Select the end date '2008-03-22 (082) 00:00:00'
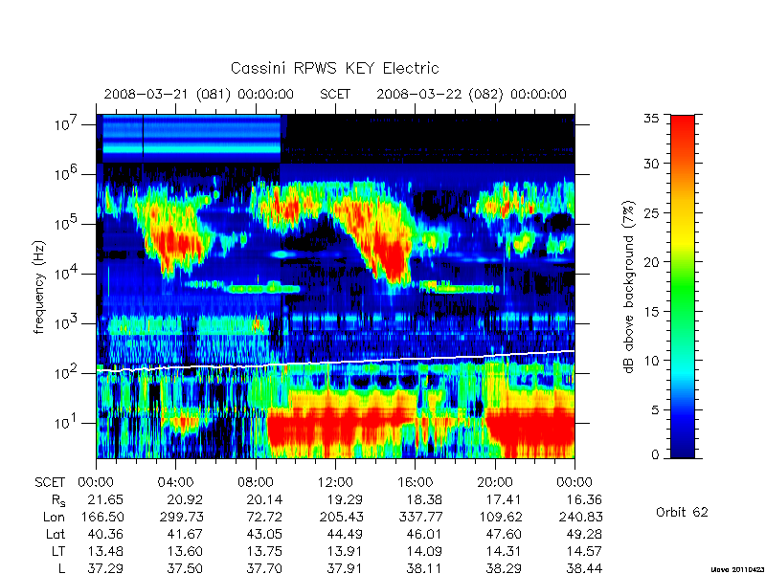This screenshot has height=574, width=766. [x=471, y=94]
